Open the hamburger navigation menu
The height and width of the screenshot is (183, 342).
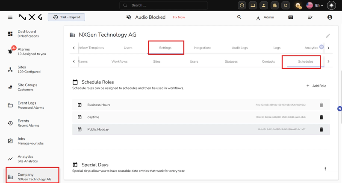click(x=10, y=17)
